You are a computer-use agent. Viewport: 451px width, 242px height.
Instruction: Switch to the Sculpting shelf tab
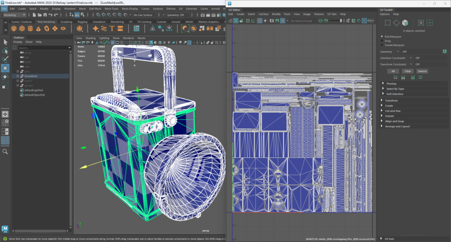(66, 22)
